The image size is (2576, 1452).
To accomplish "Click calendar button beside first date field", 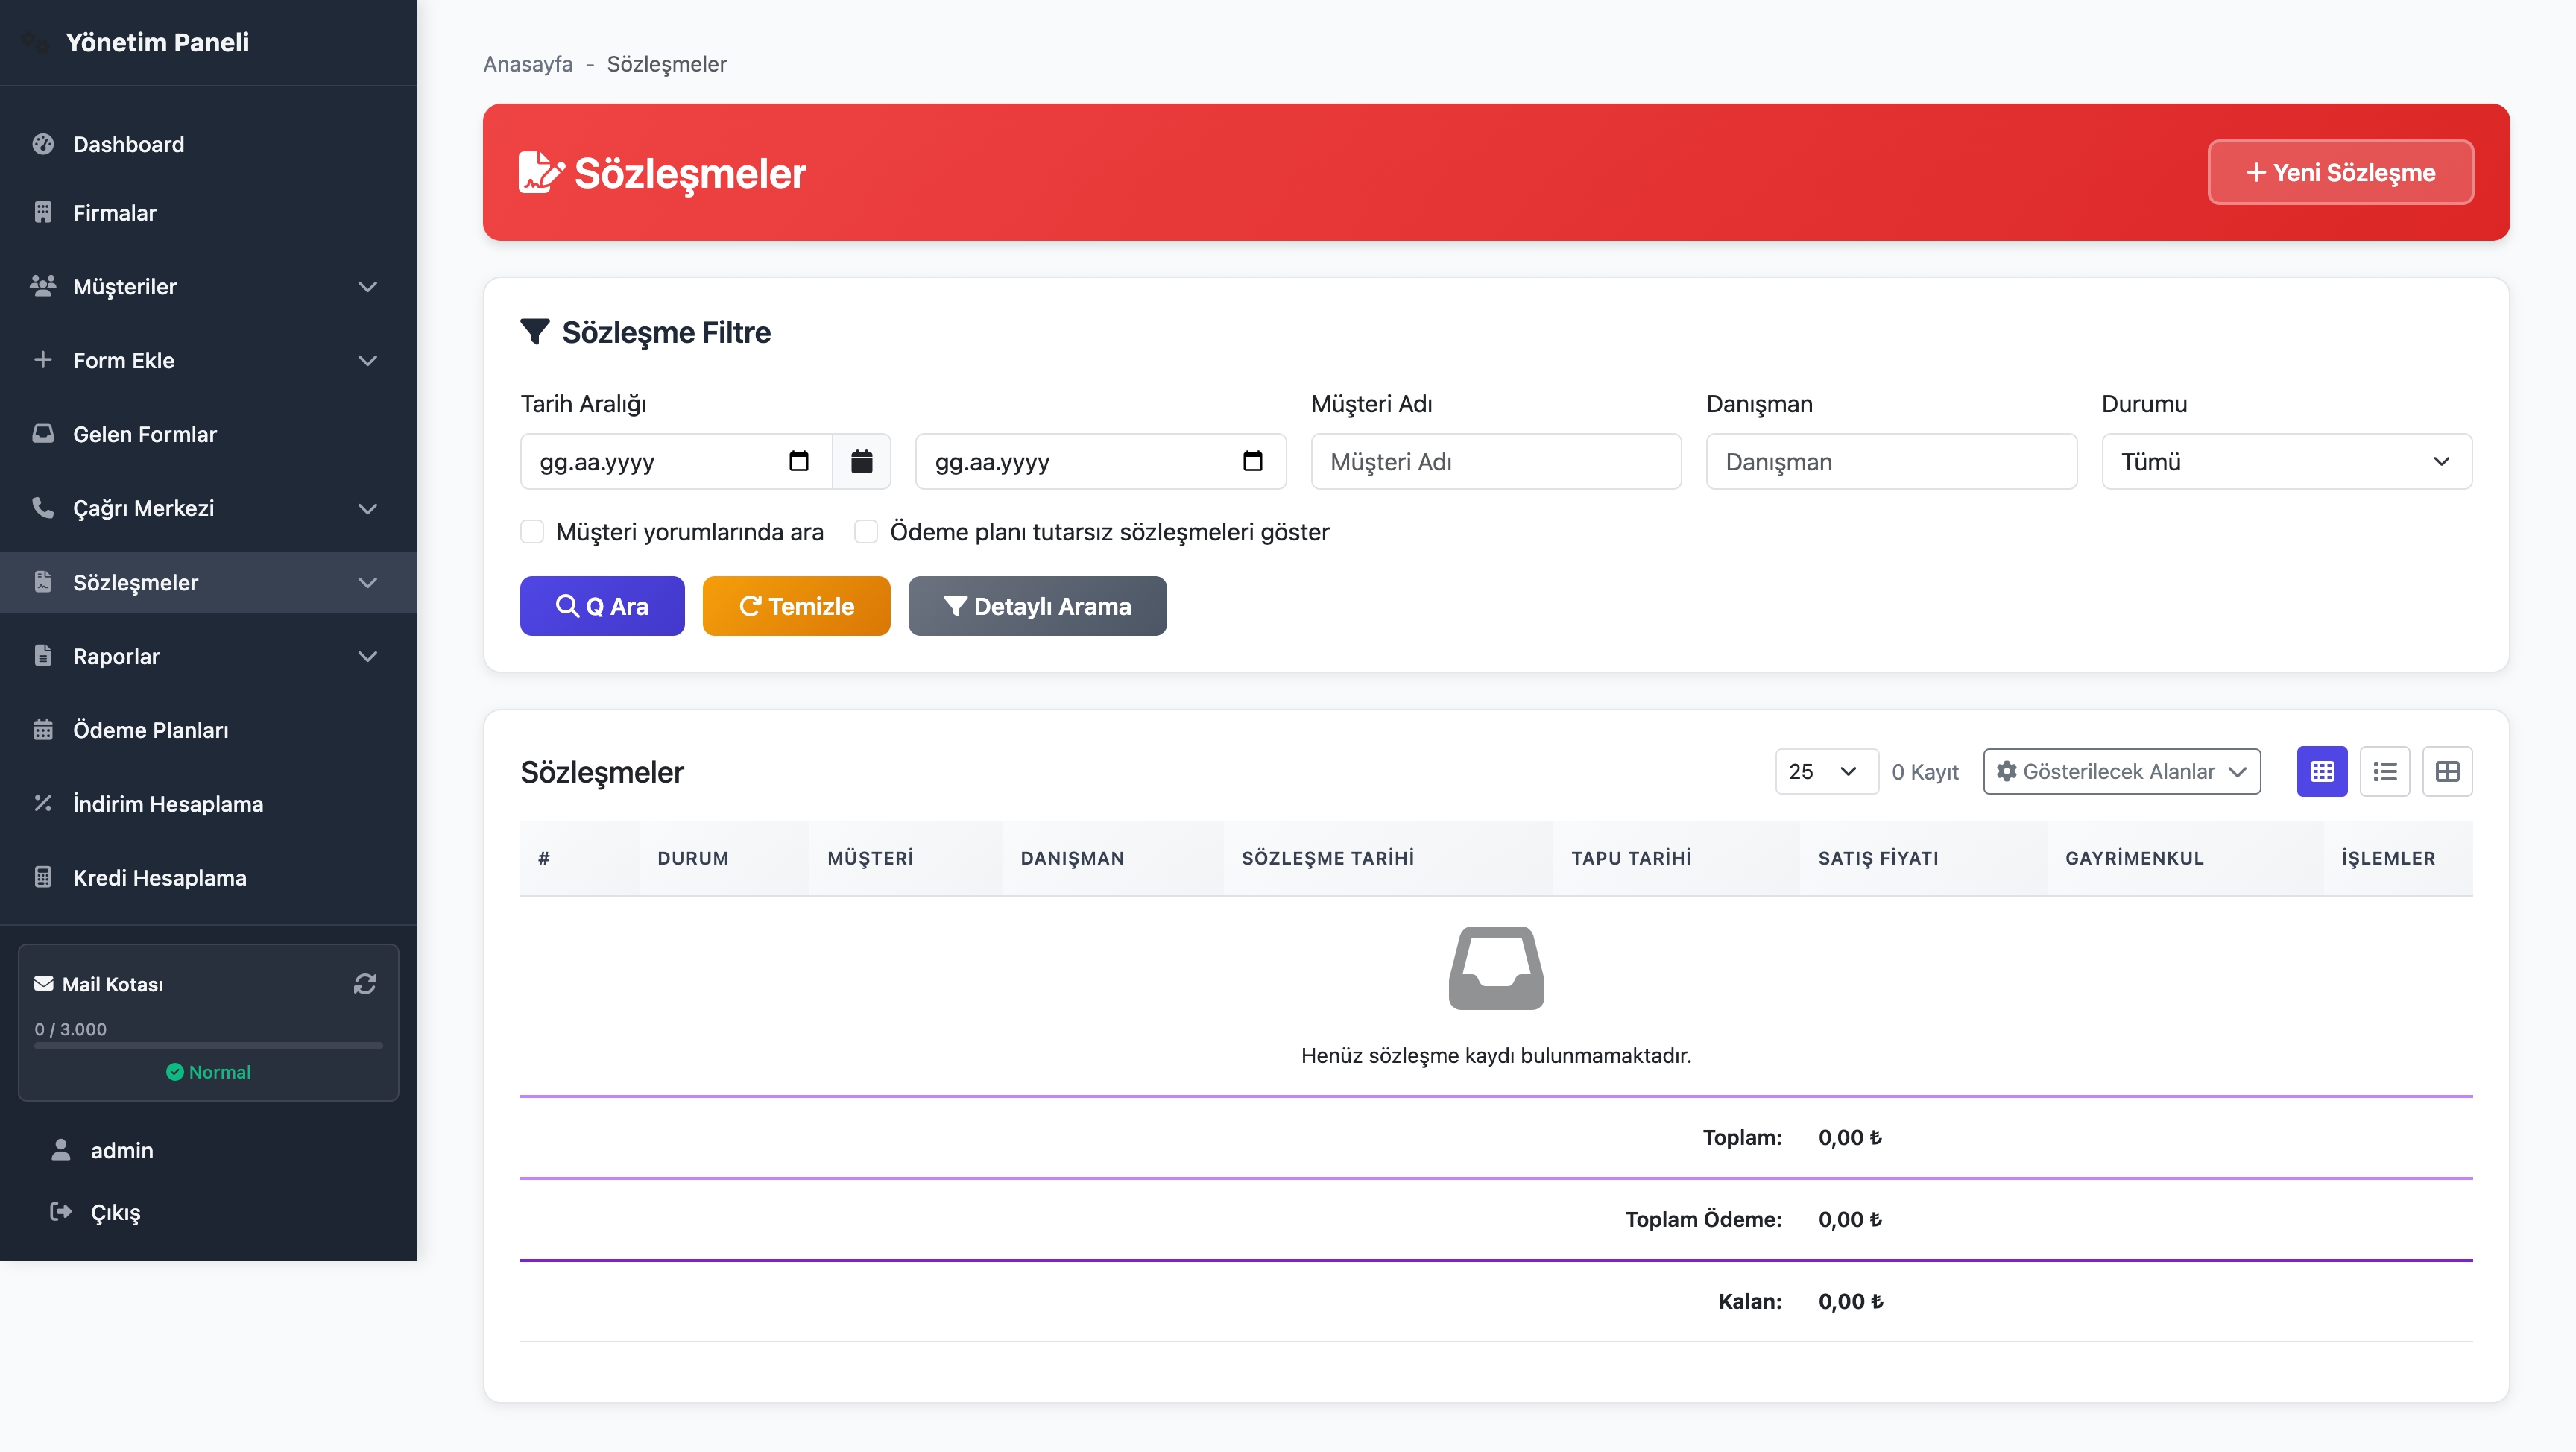I will point(861,461).
